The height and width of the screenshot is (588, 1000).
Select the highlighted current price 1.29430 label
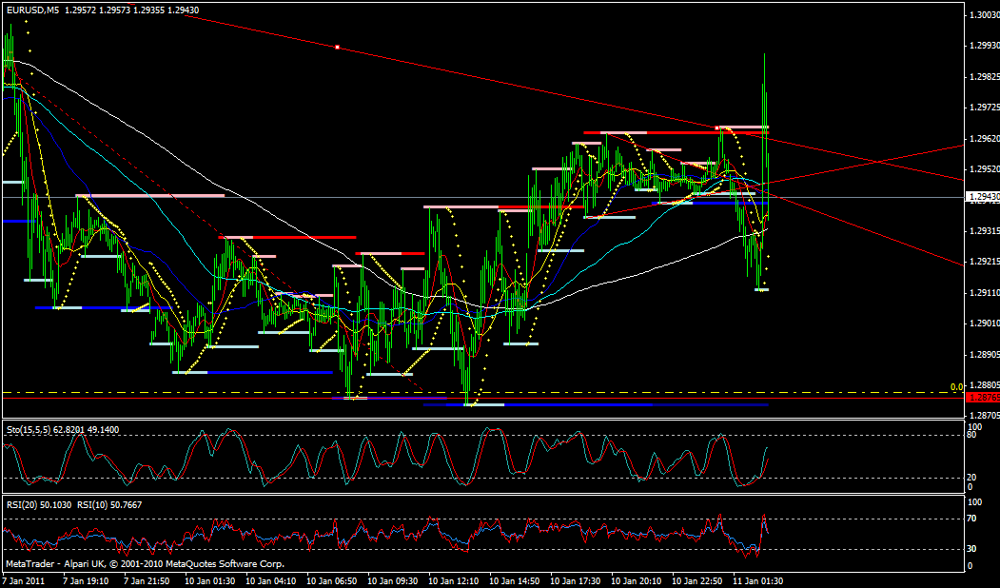pyautogui.click(x=983, y=197)
